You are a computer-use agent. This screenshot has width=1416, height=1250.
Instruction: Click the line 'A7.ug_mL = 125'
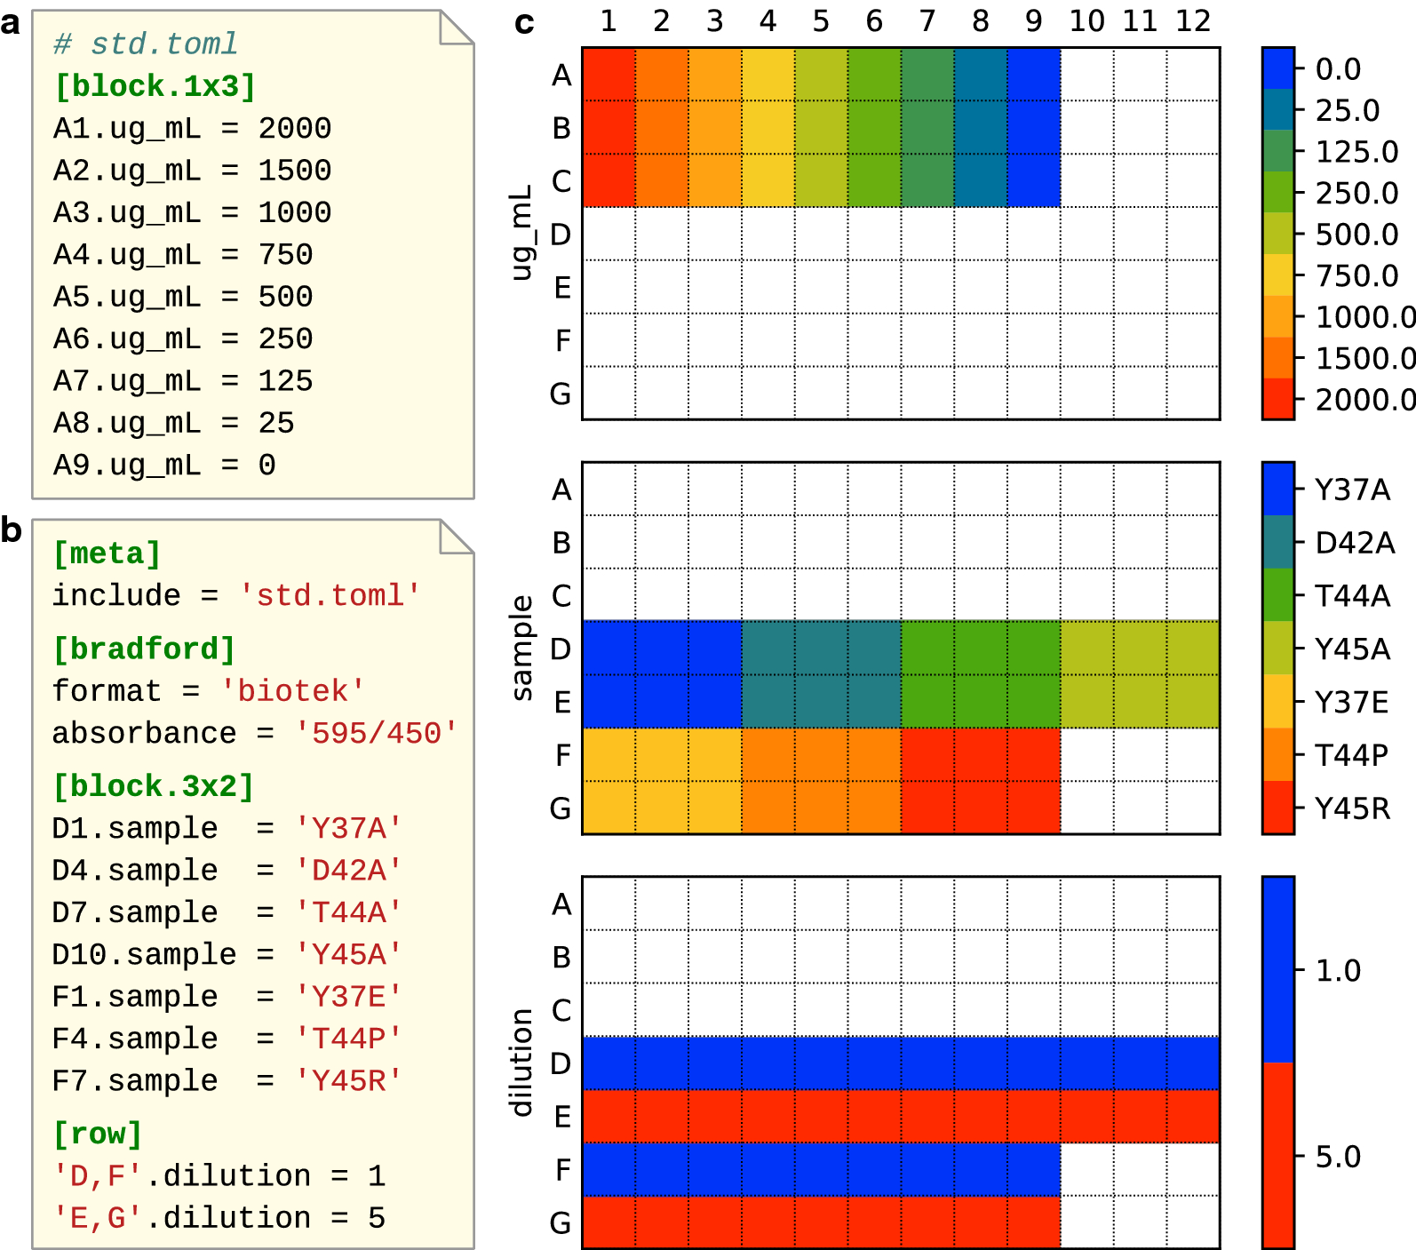click(183, 380)
